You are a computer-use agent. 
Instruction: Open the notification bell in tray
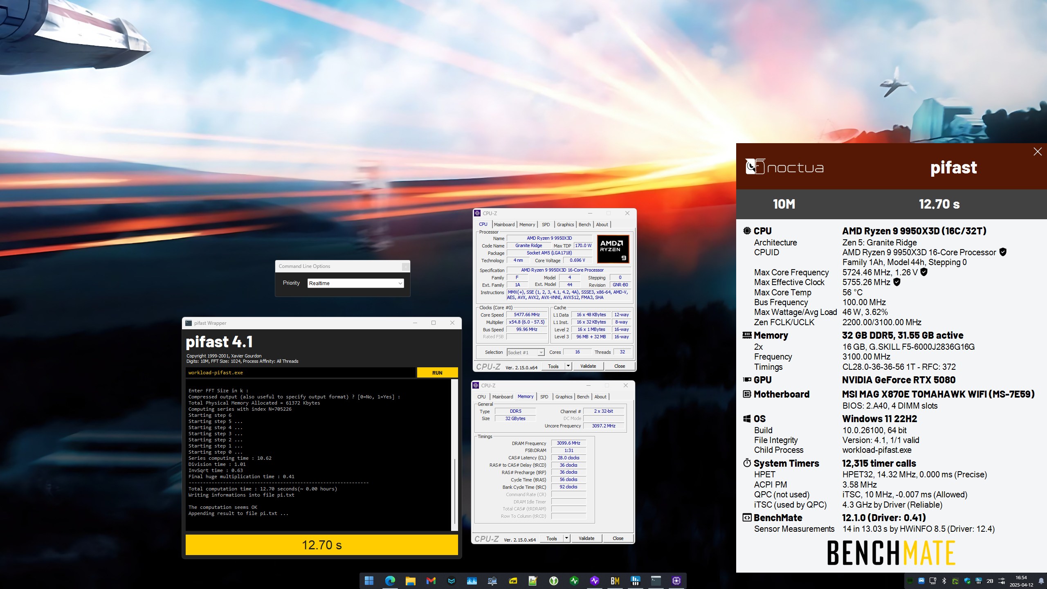[x=1041, y=581]
